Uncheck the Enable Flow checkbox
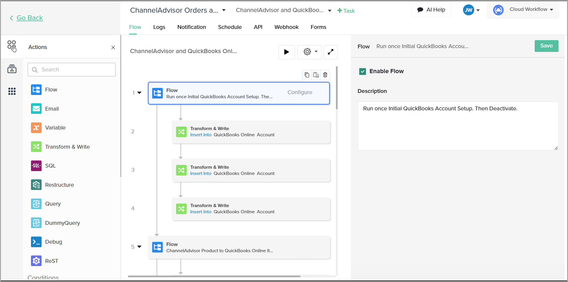568x282 pixels. pyautogui.click(x=362, y=71)
